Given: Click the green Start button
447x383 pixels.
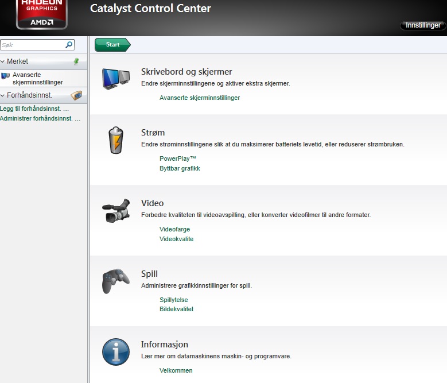Looking at the screenshot, I should (112, 45).
